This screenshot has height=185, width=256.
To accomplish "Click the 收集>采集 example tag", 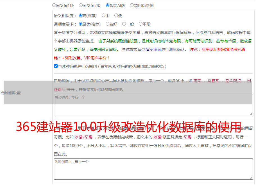I will pos(83,137).
